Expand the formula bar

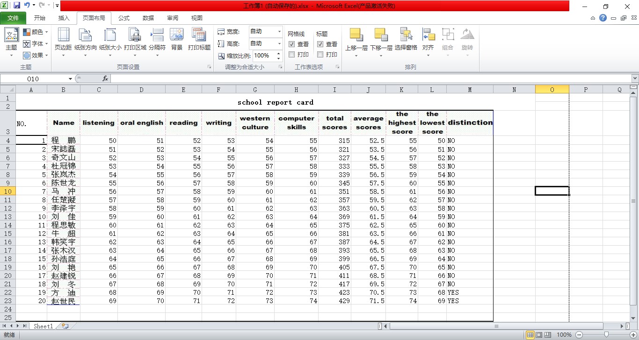click(x=635, y=79)
